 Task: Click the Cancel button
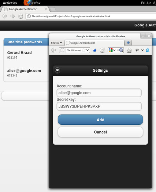100,132
